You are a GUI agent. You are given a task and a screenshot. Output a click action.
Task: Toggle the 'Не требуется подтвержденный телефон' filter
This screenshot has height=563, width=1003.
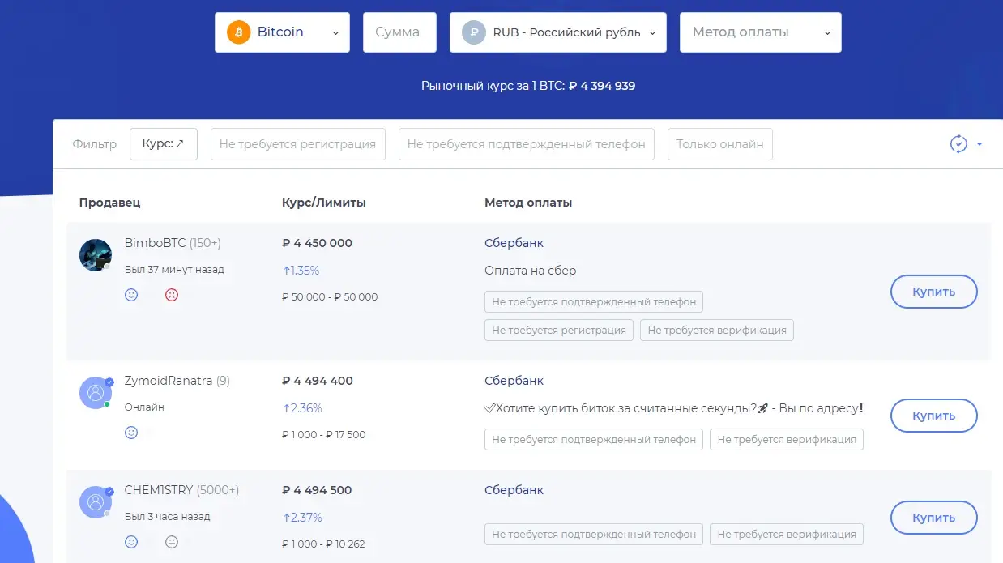point(527,144)
